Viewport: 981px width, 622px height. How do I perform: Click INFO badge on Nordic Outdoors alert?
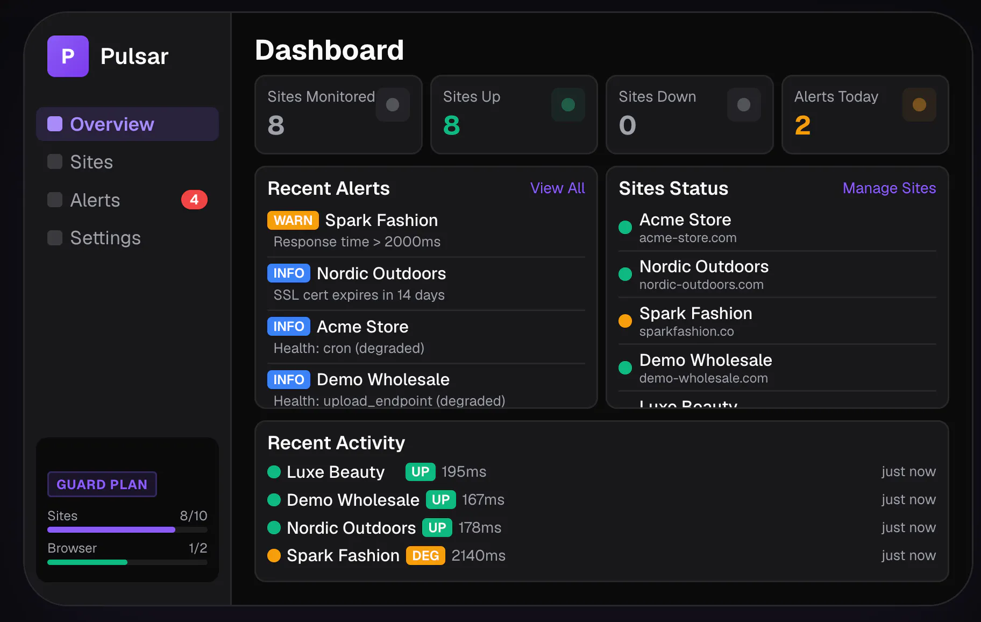pos(288,273)
